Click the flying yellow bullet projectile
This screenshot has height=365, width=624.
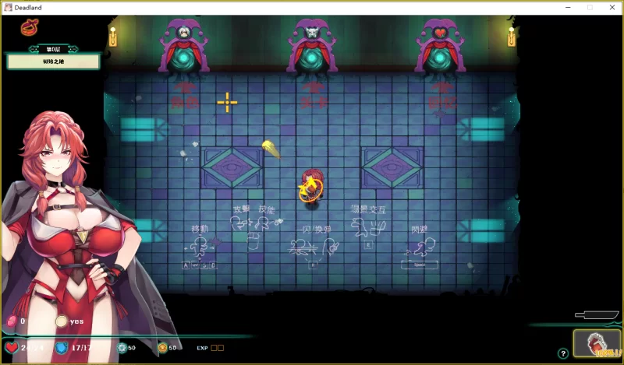tap(271, 149)
